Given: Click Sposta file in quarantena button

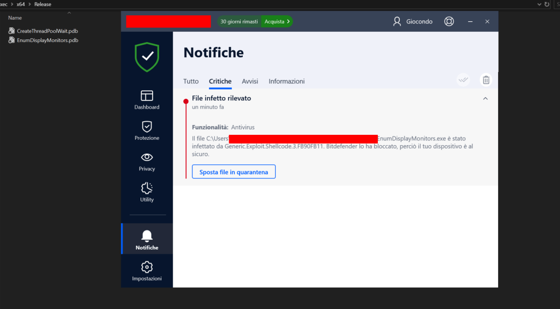Looking at the screenshot, I should click(x=234, y=172).
